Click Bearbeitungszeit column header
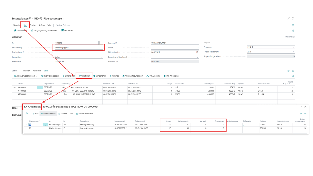 click(x=183, y=121)
